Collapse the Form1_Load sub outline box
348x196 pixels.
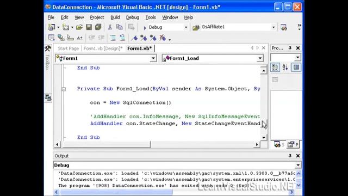pos(64,89)
